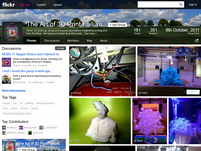The height and width of the screenshot is (151, 201).
Task: Open the Map tab
Action: 90,41
